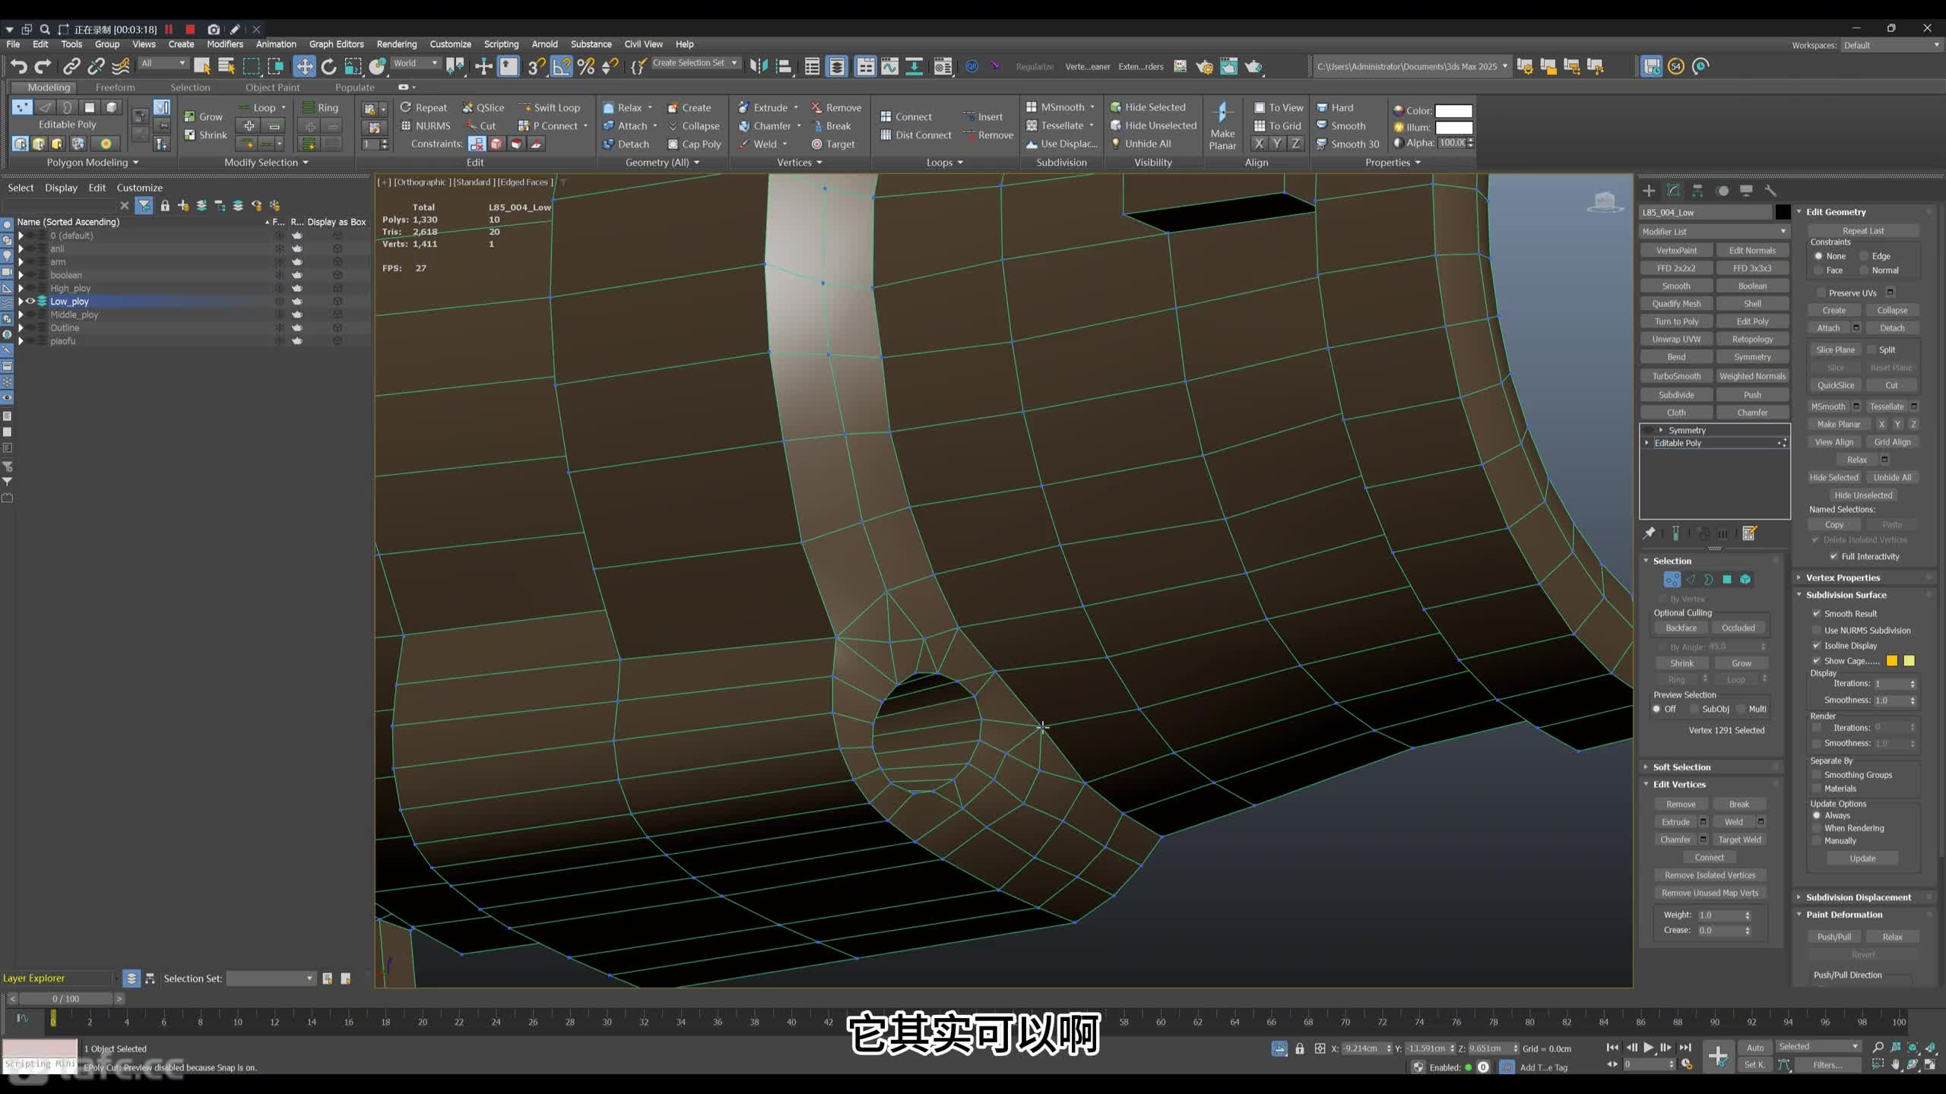Expand the Soft Selection rollout
The width and height of the screenshot is (1946, 1094).
pos(1681,767)
